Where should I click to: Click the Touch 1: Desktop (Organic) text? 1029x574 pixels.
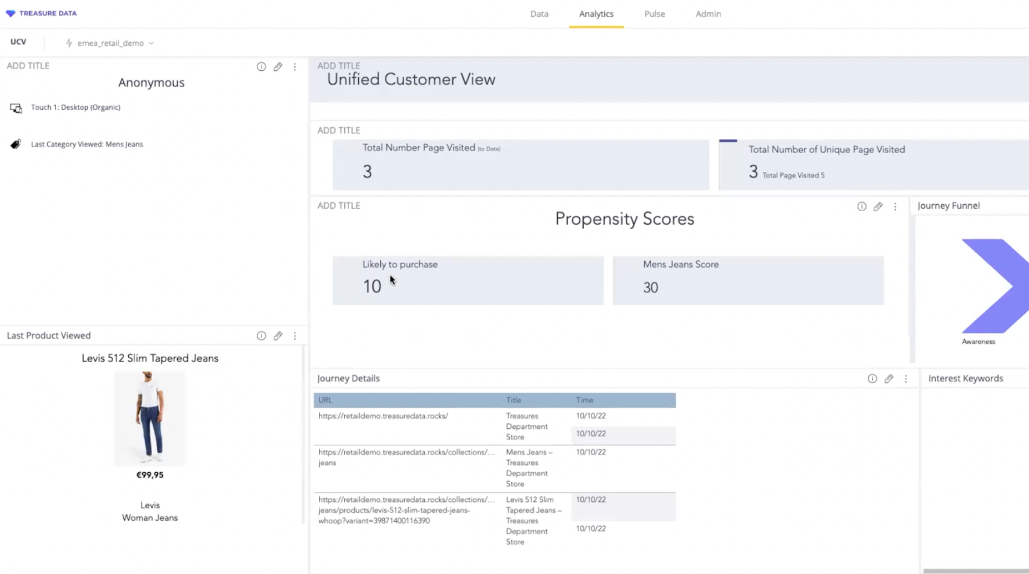pyautogui.click(x=75, y=107)
